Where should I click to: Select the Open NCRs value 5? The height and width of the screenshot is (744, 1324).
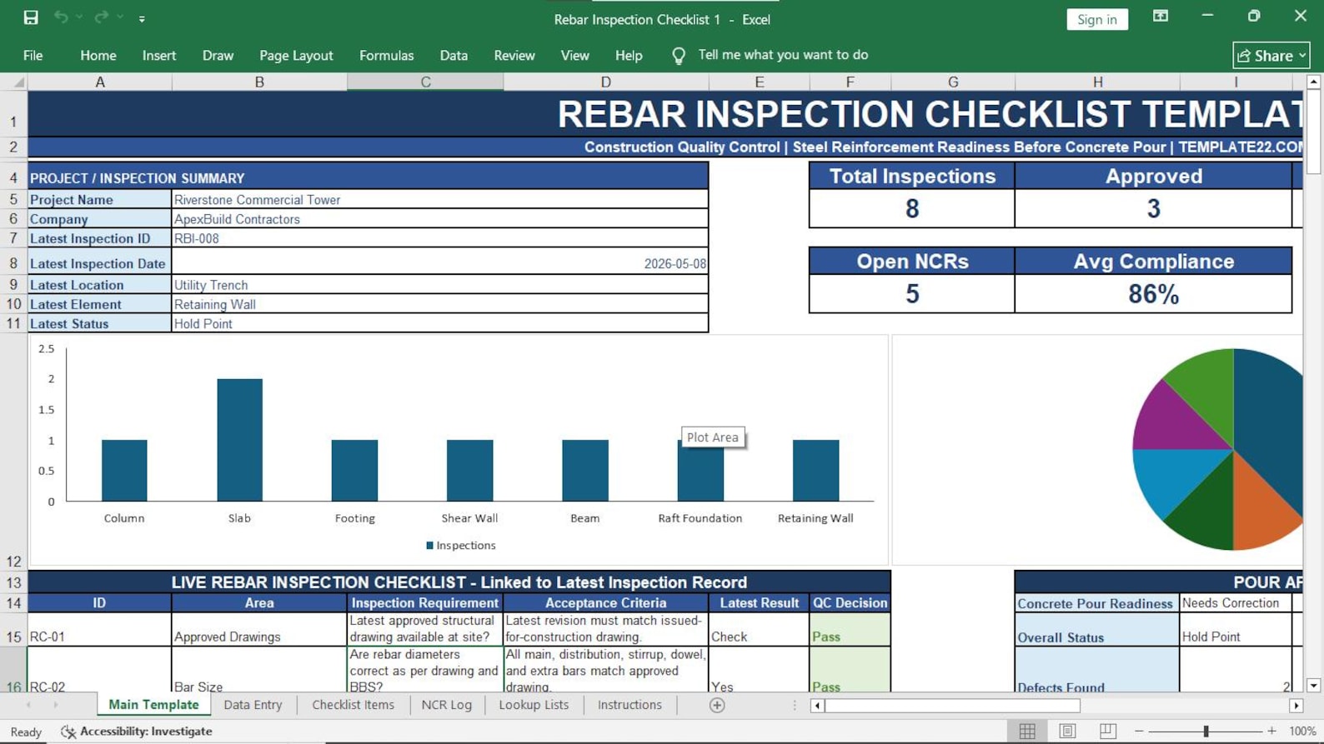[x=912, y=294]
